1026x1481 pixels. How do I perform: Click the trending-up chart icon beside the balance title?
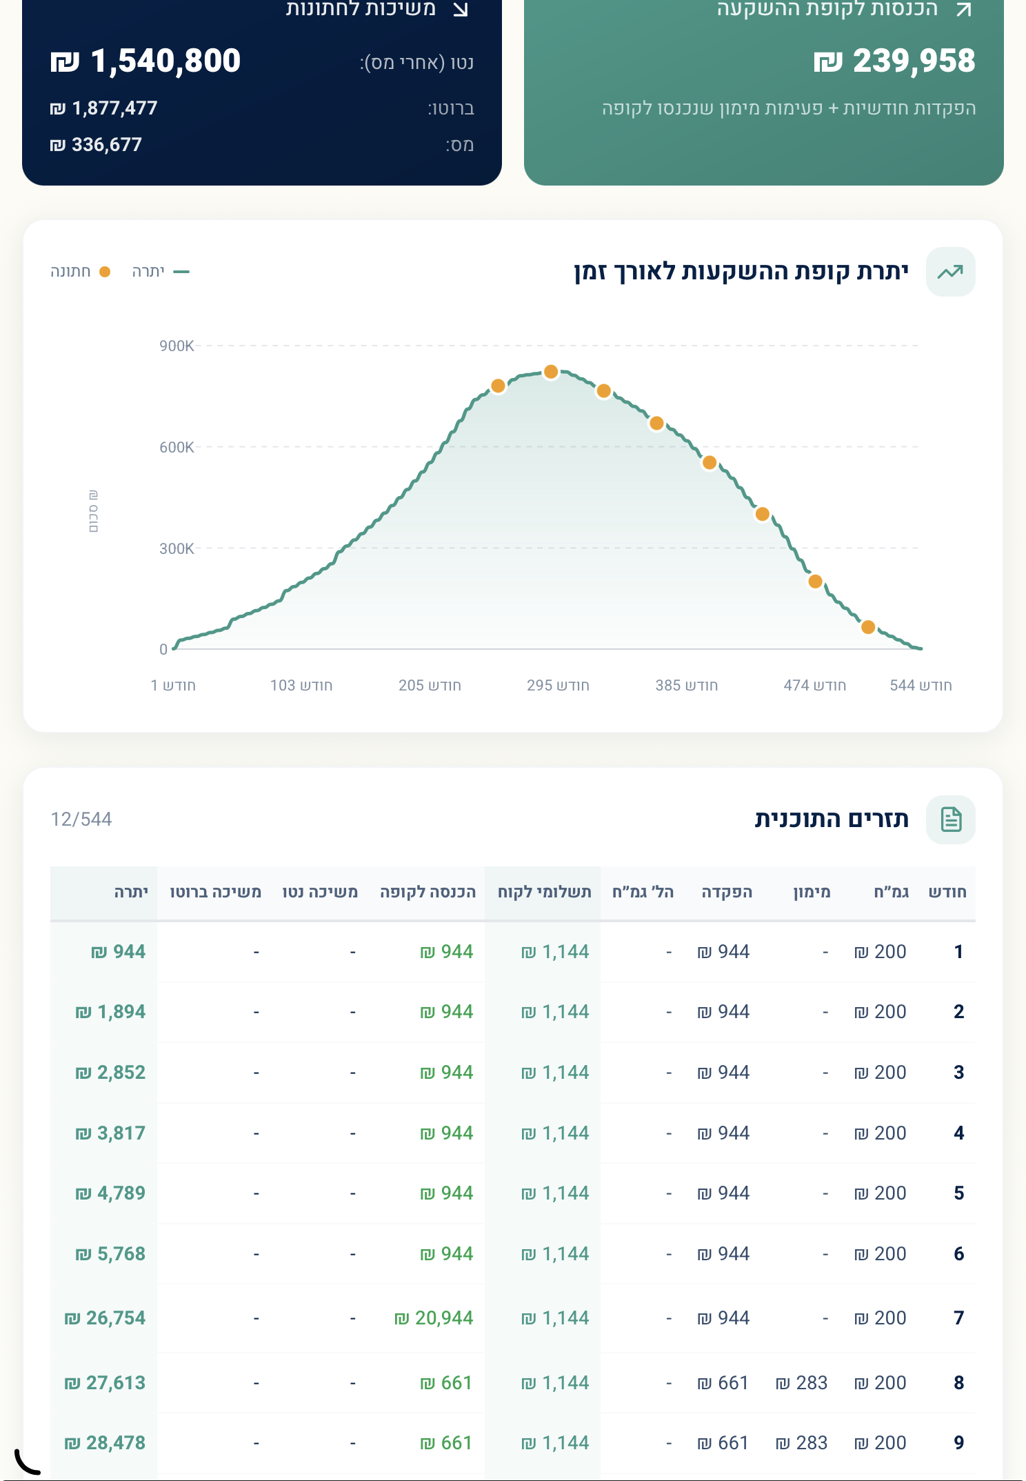[950, 272]
